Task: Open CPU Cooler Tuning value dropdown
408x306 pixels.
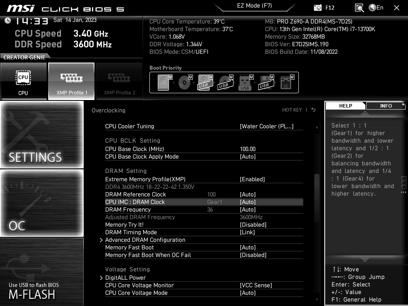Action: click(267, 126)
